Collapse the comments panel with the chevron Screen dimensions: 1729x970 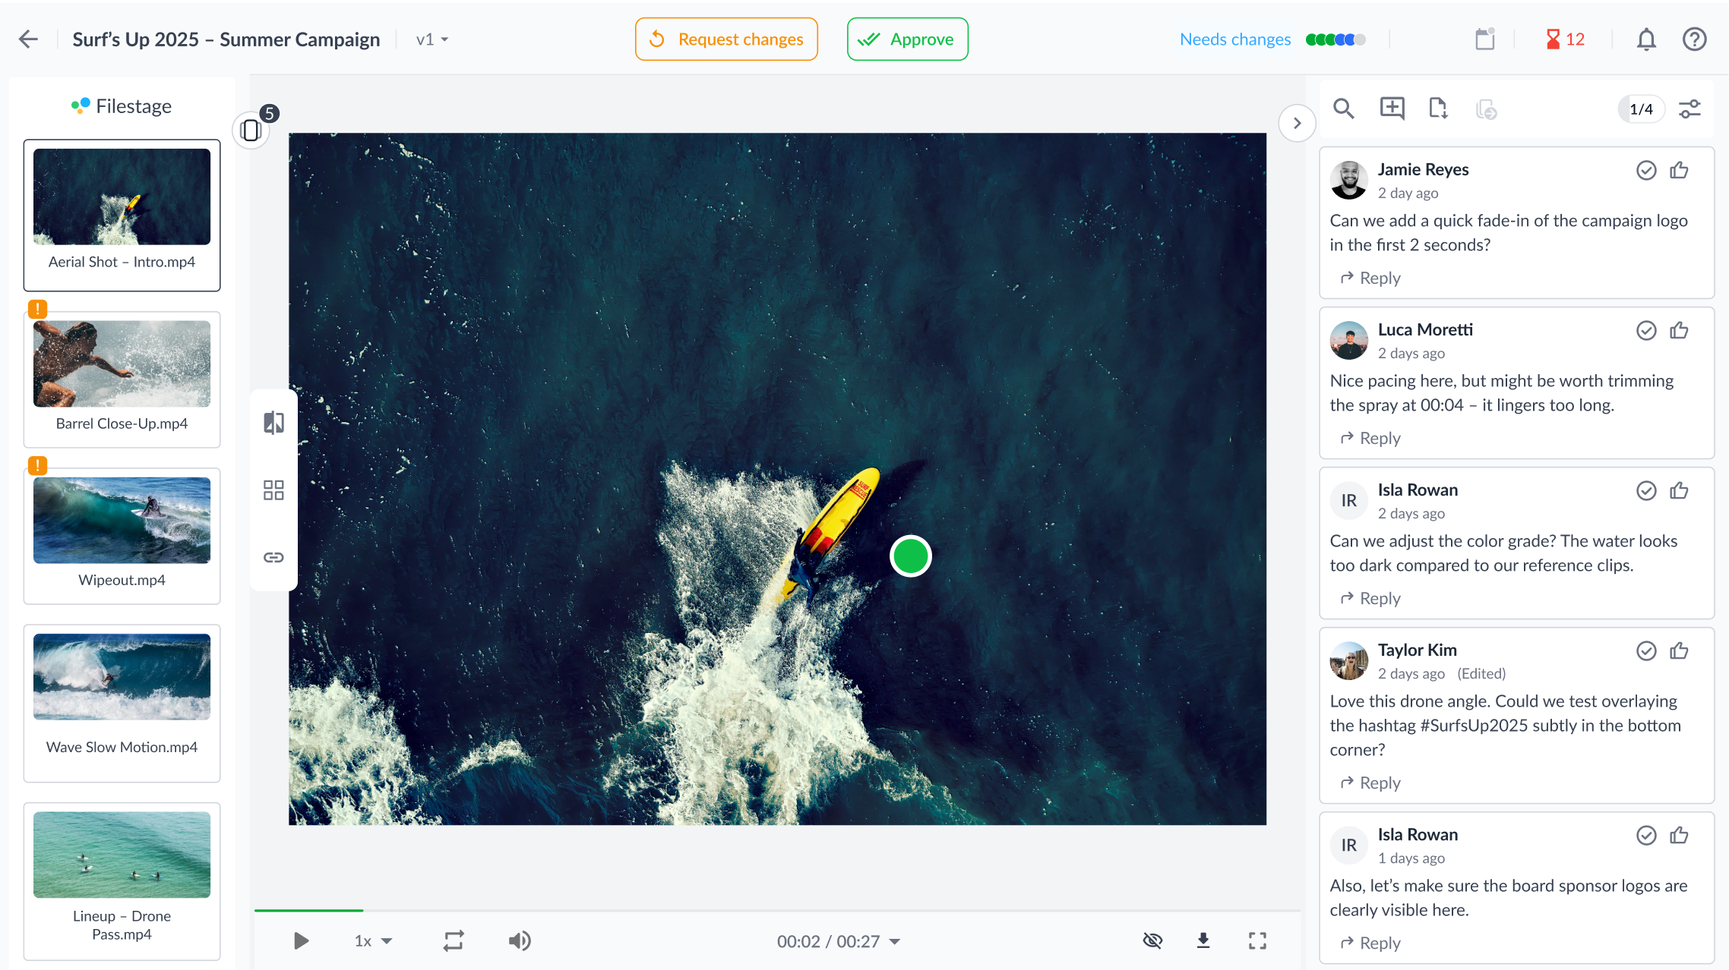click(x=1297, y=122)
